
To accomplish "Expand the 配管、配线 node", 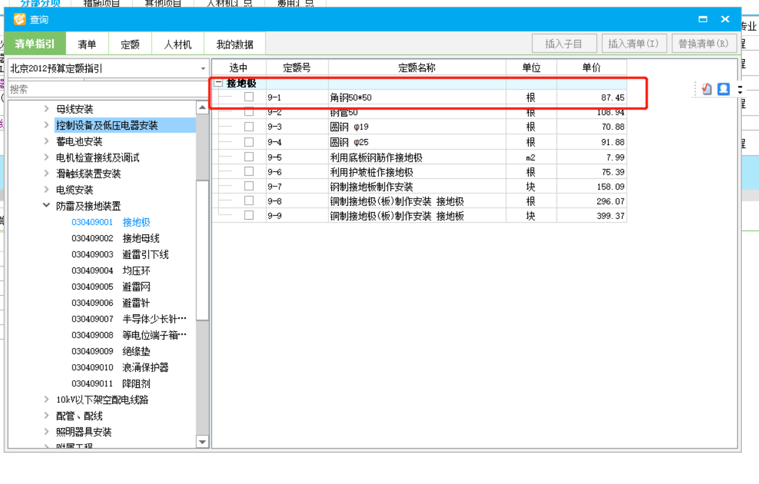I will pyautogui.click(x=46, y=416).
